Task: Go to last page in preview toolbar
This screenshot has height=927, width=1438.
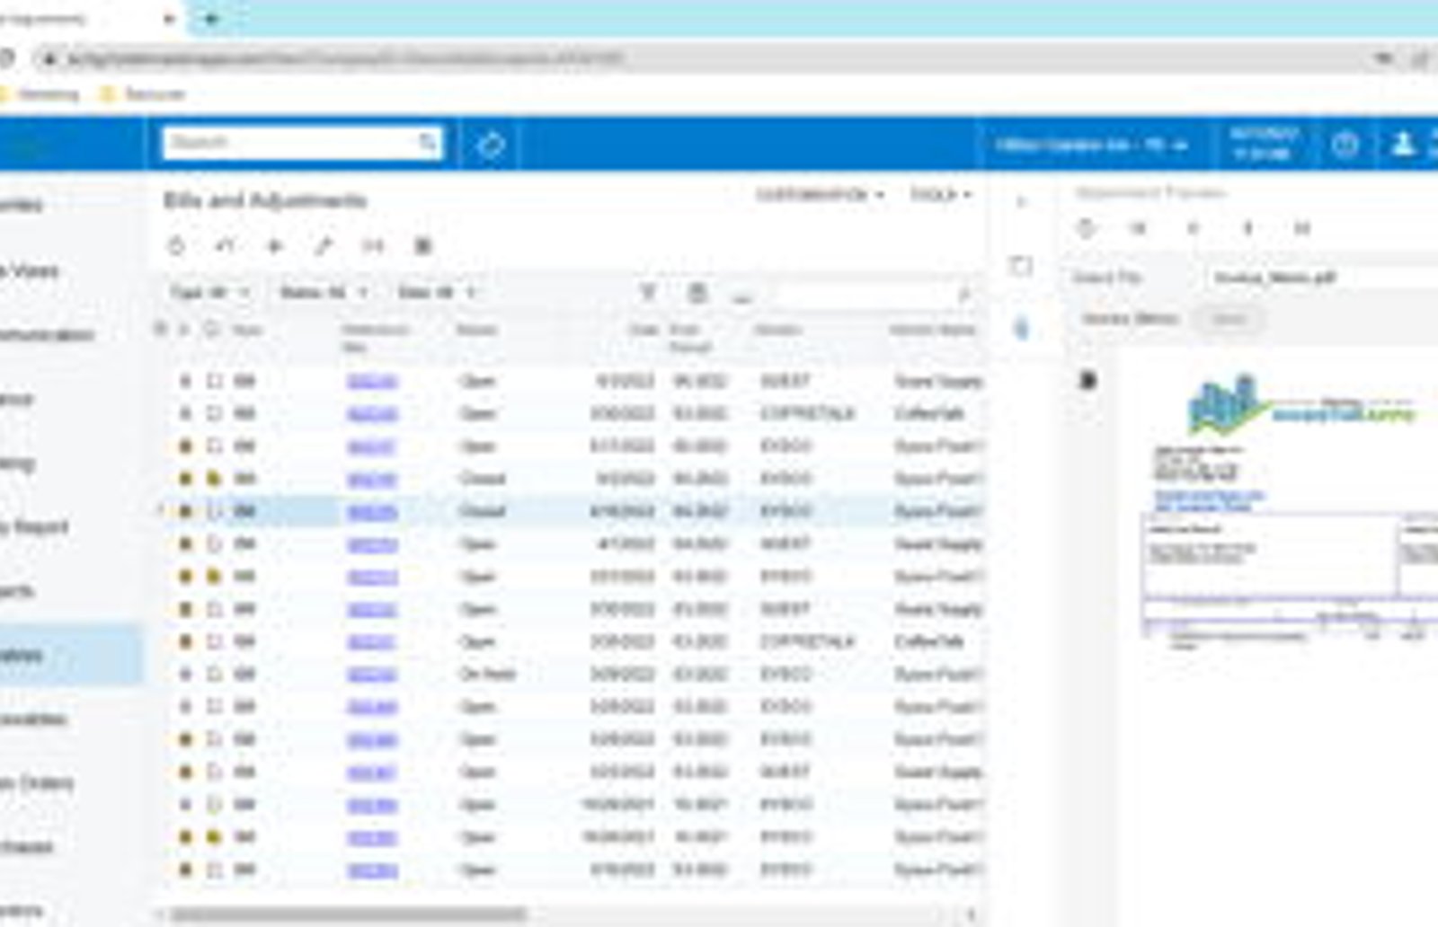Action: pyautogui.click(x=1301, y=228)
